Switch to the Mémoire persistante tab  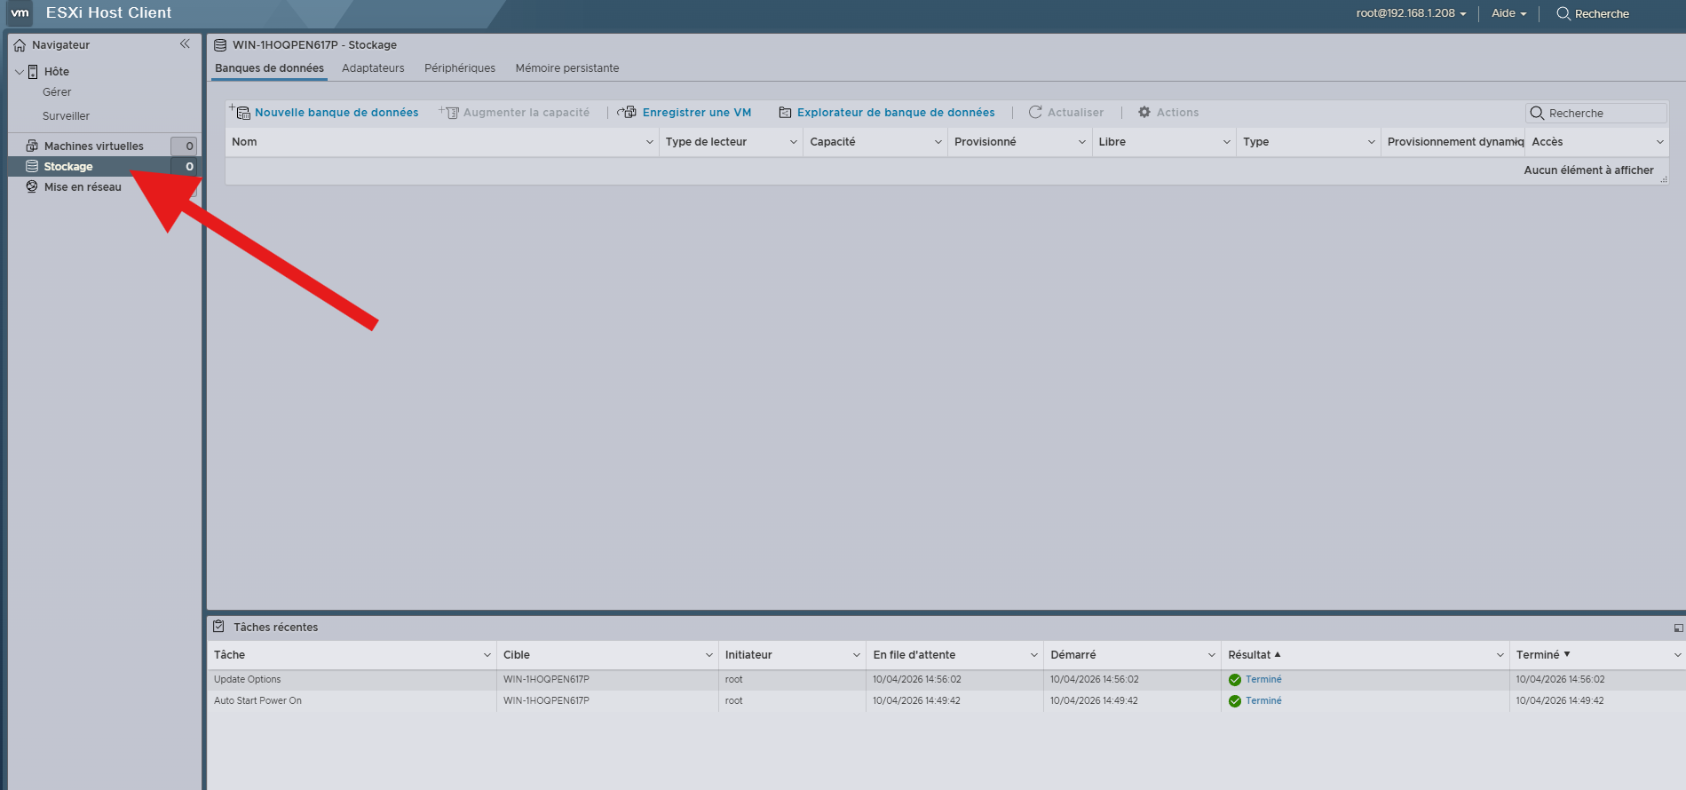point(567,68)
